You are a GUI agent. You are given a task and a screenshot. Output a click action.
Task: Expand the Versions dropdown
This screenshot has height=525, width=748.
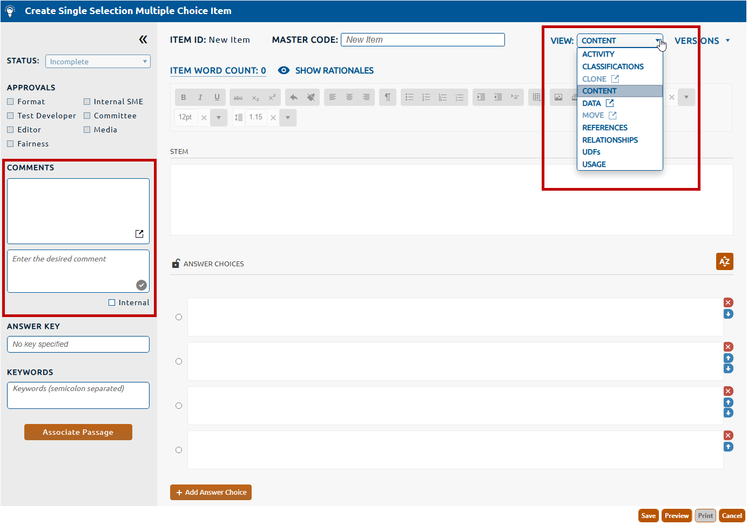pyautogui.click(x=702, y=41)
